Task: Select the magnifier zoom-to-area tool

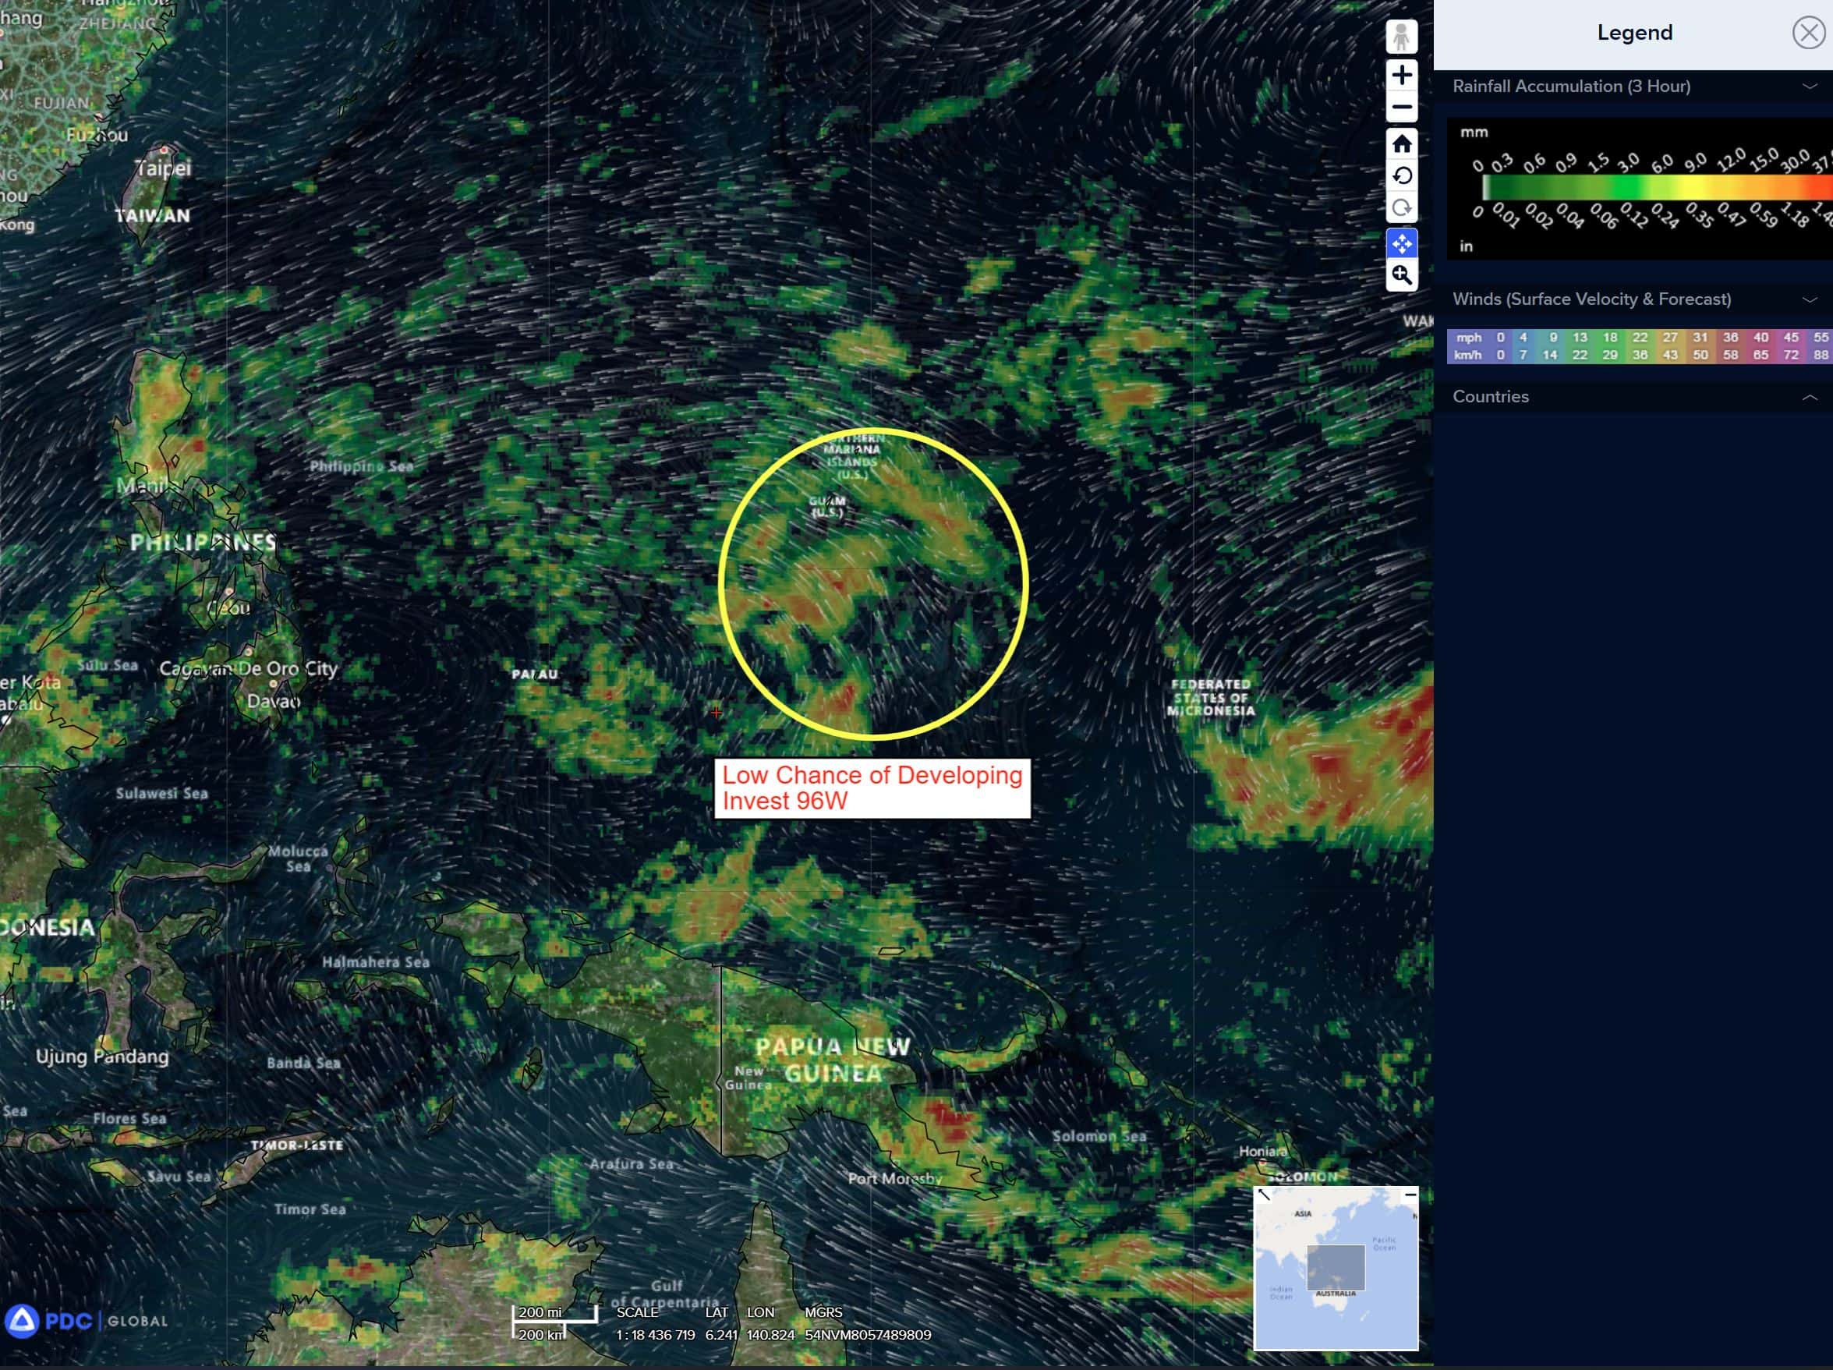Action: point(1401,275)
